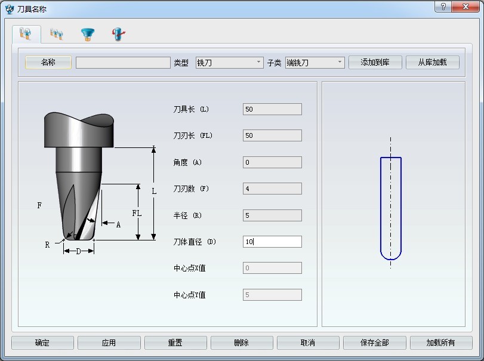Click the 中心点Y值 label
This screenshot has height=361, width=484.
click(x=190, y=295)
